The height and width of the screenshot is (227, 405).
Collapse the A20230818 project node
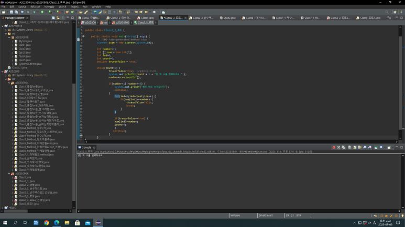tap(3, 26)
